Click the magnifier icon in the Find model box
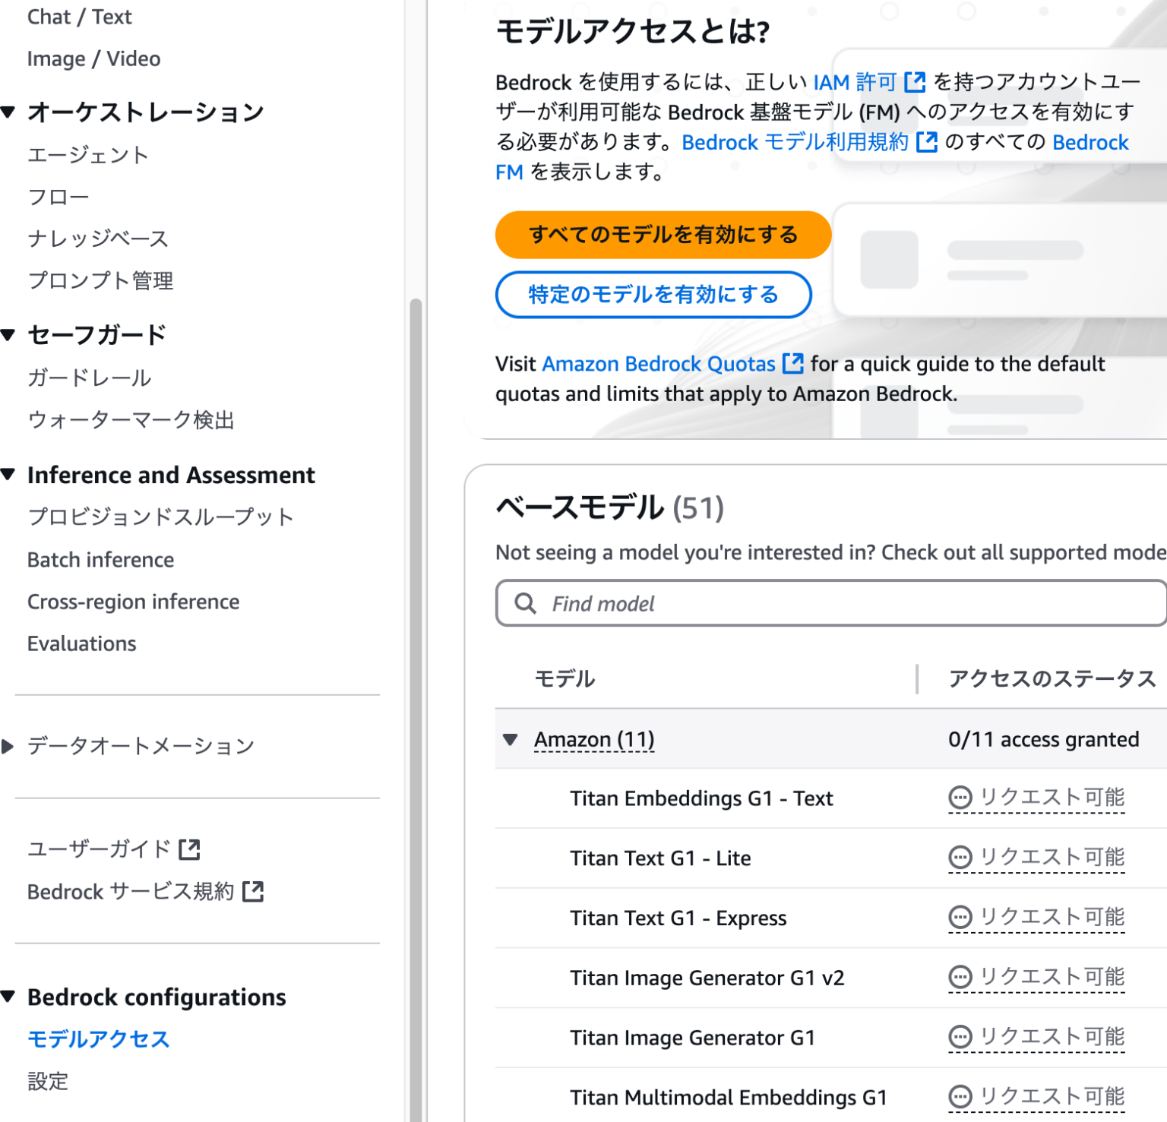1167x1122 pixels. (525, 603)
